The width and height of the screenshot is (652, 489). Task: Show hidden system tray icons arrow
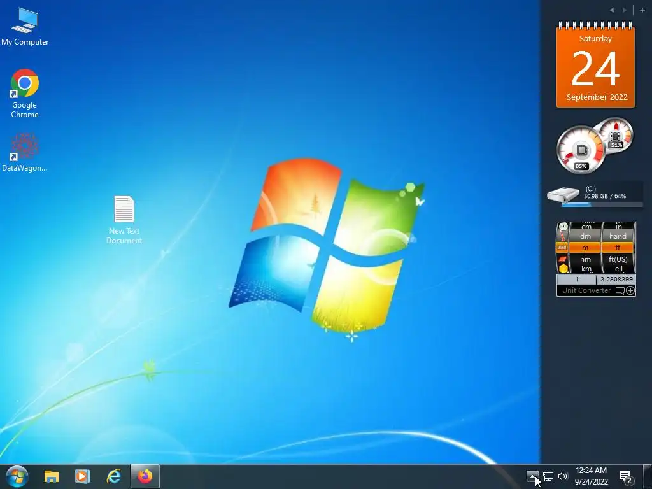tap(532, 476)
